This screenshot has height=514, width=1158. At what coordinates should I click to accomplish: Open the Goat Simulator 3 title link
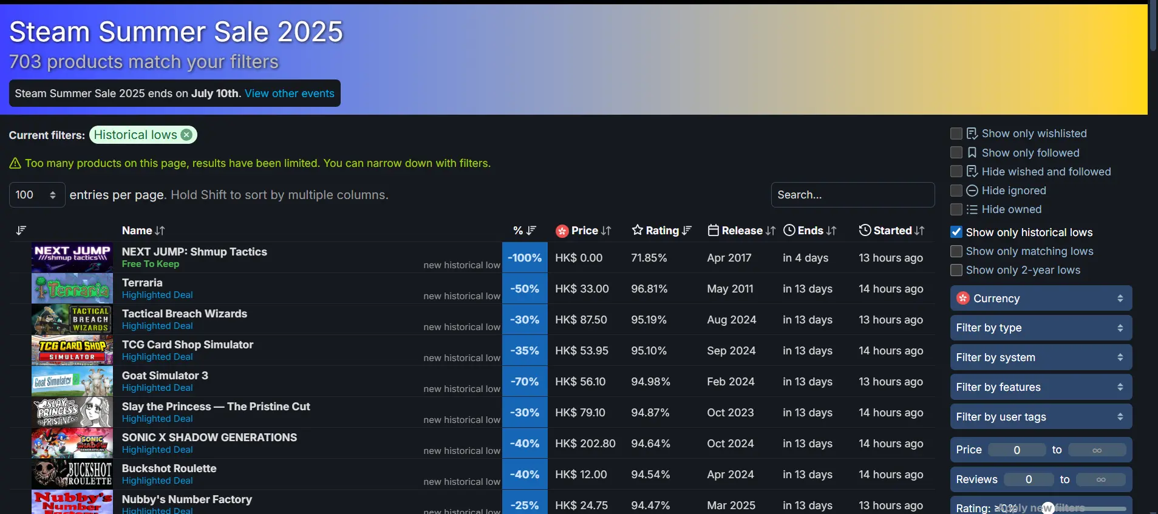(x=165, y=375)
